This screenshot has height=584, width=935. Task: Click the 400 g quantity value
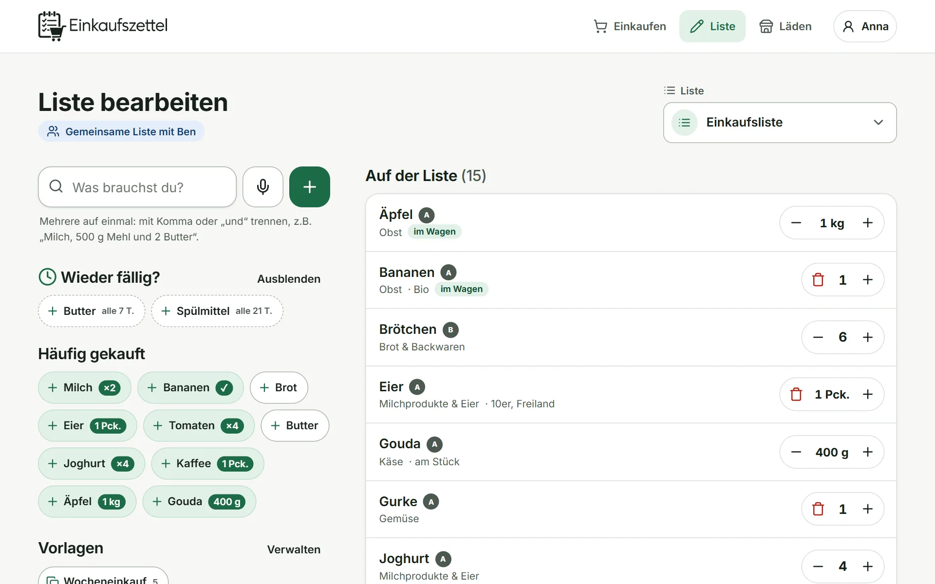tap(832, 453)
